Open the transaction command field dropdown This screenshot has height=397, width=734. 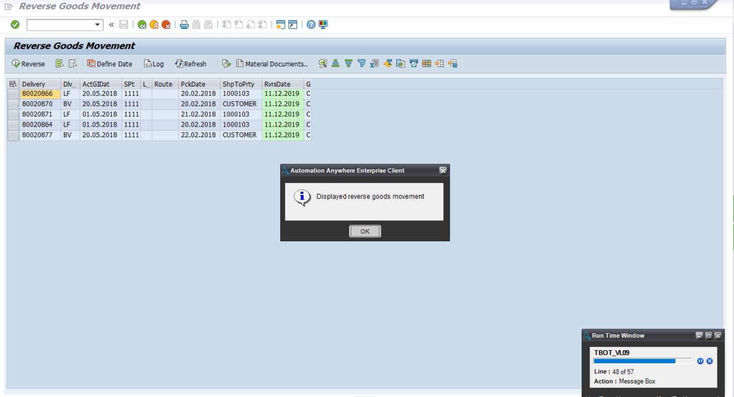98,25
